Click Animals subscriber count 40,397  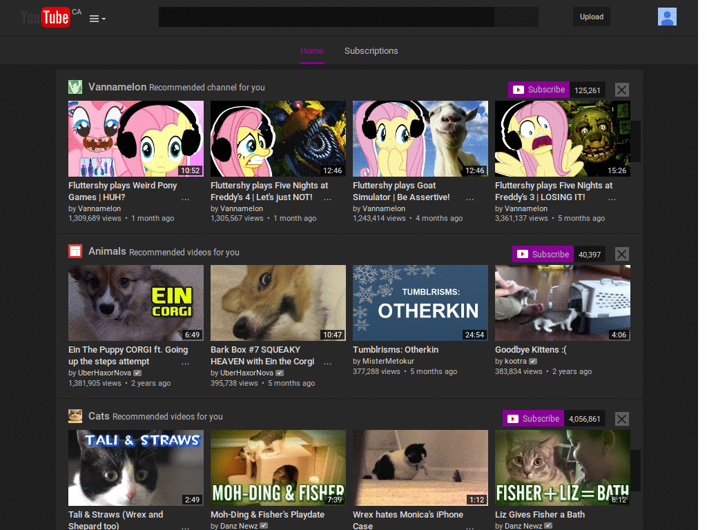590,255
